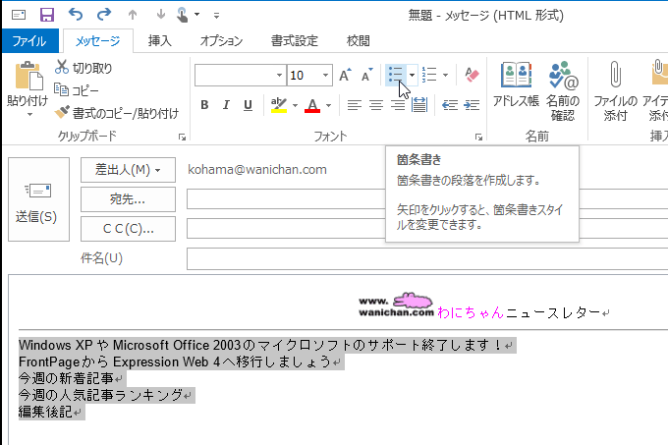Expand the font size dropdown

tap(325, 75)
